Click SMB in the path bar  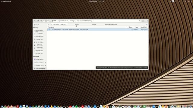pos(54,21)
